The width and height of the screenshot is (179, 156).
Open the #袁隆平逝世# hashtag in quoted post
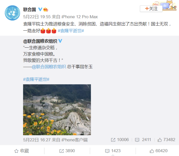click(36, 79)
